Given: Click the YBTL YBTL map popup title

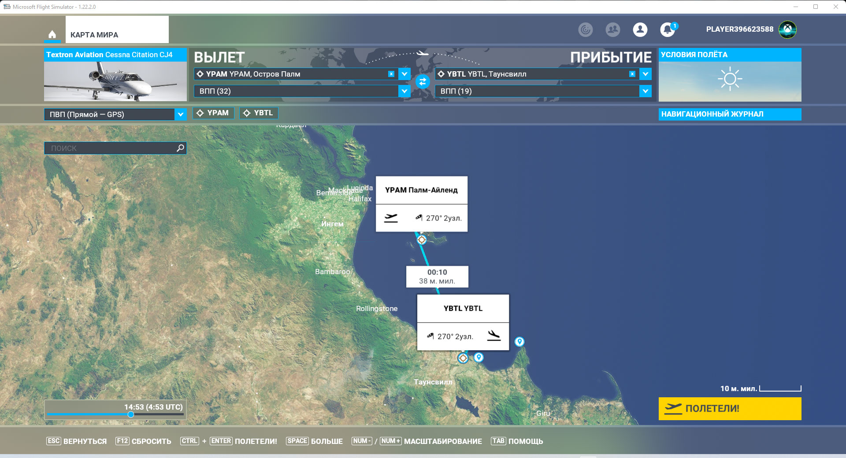Looking at the screenshot, I should coord(463,308).
